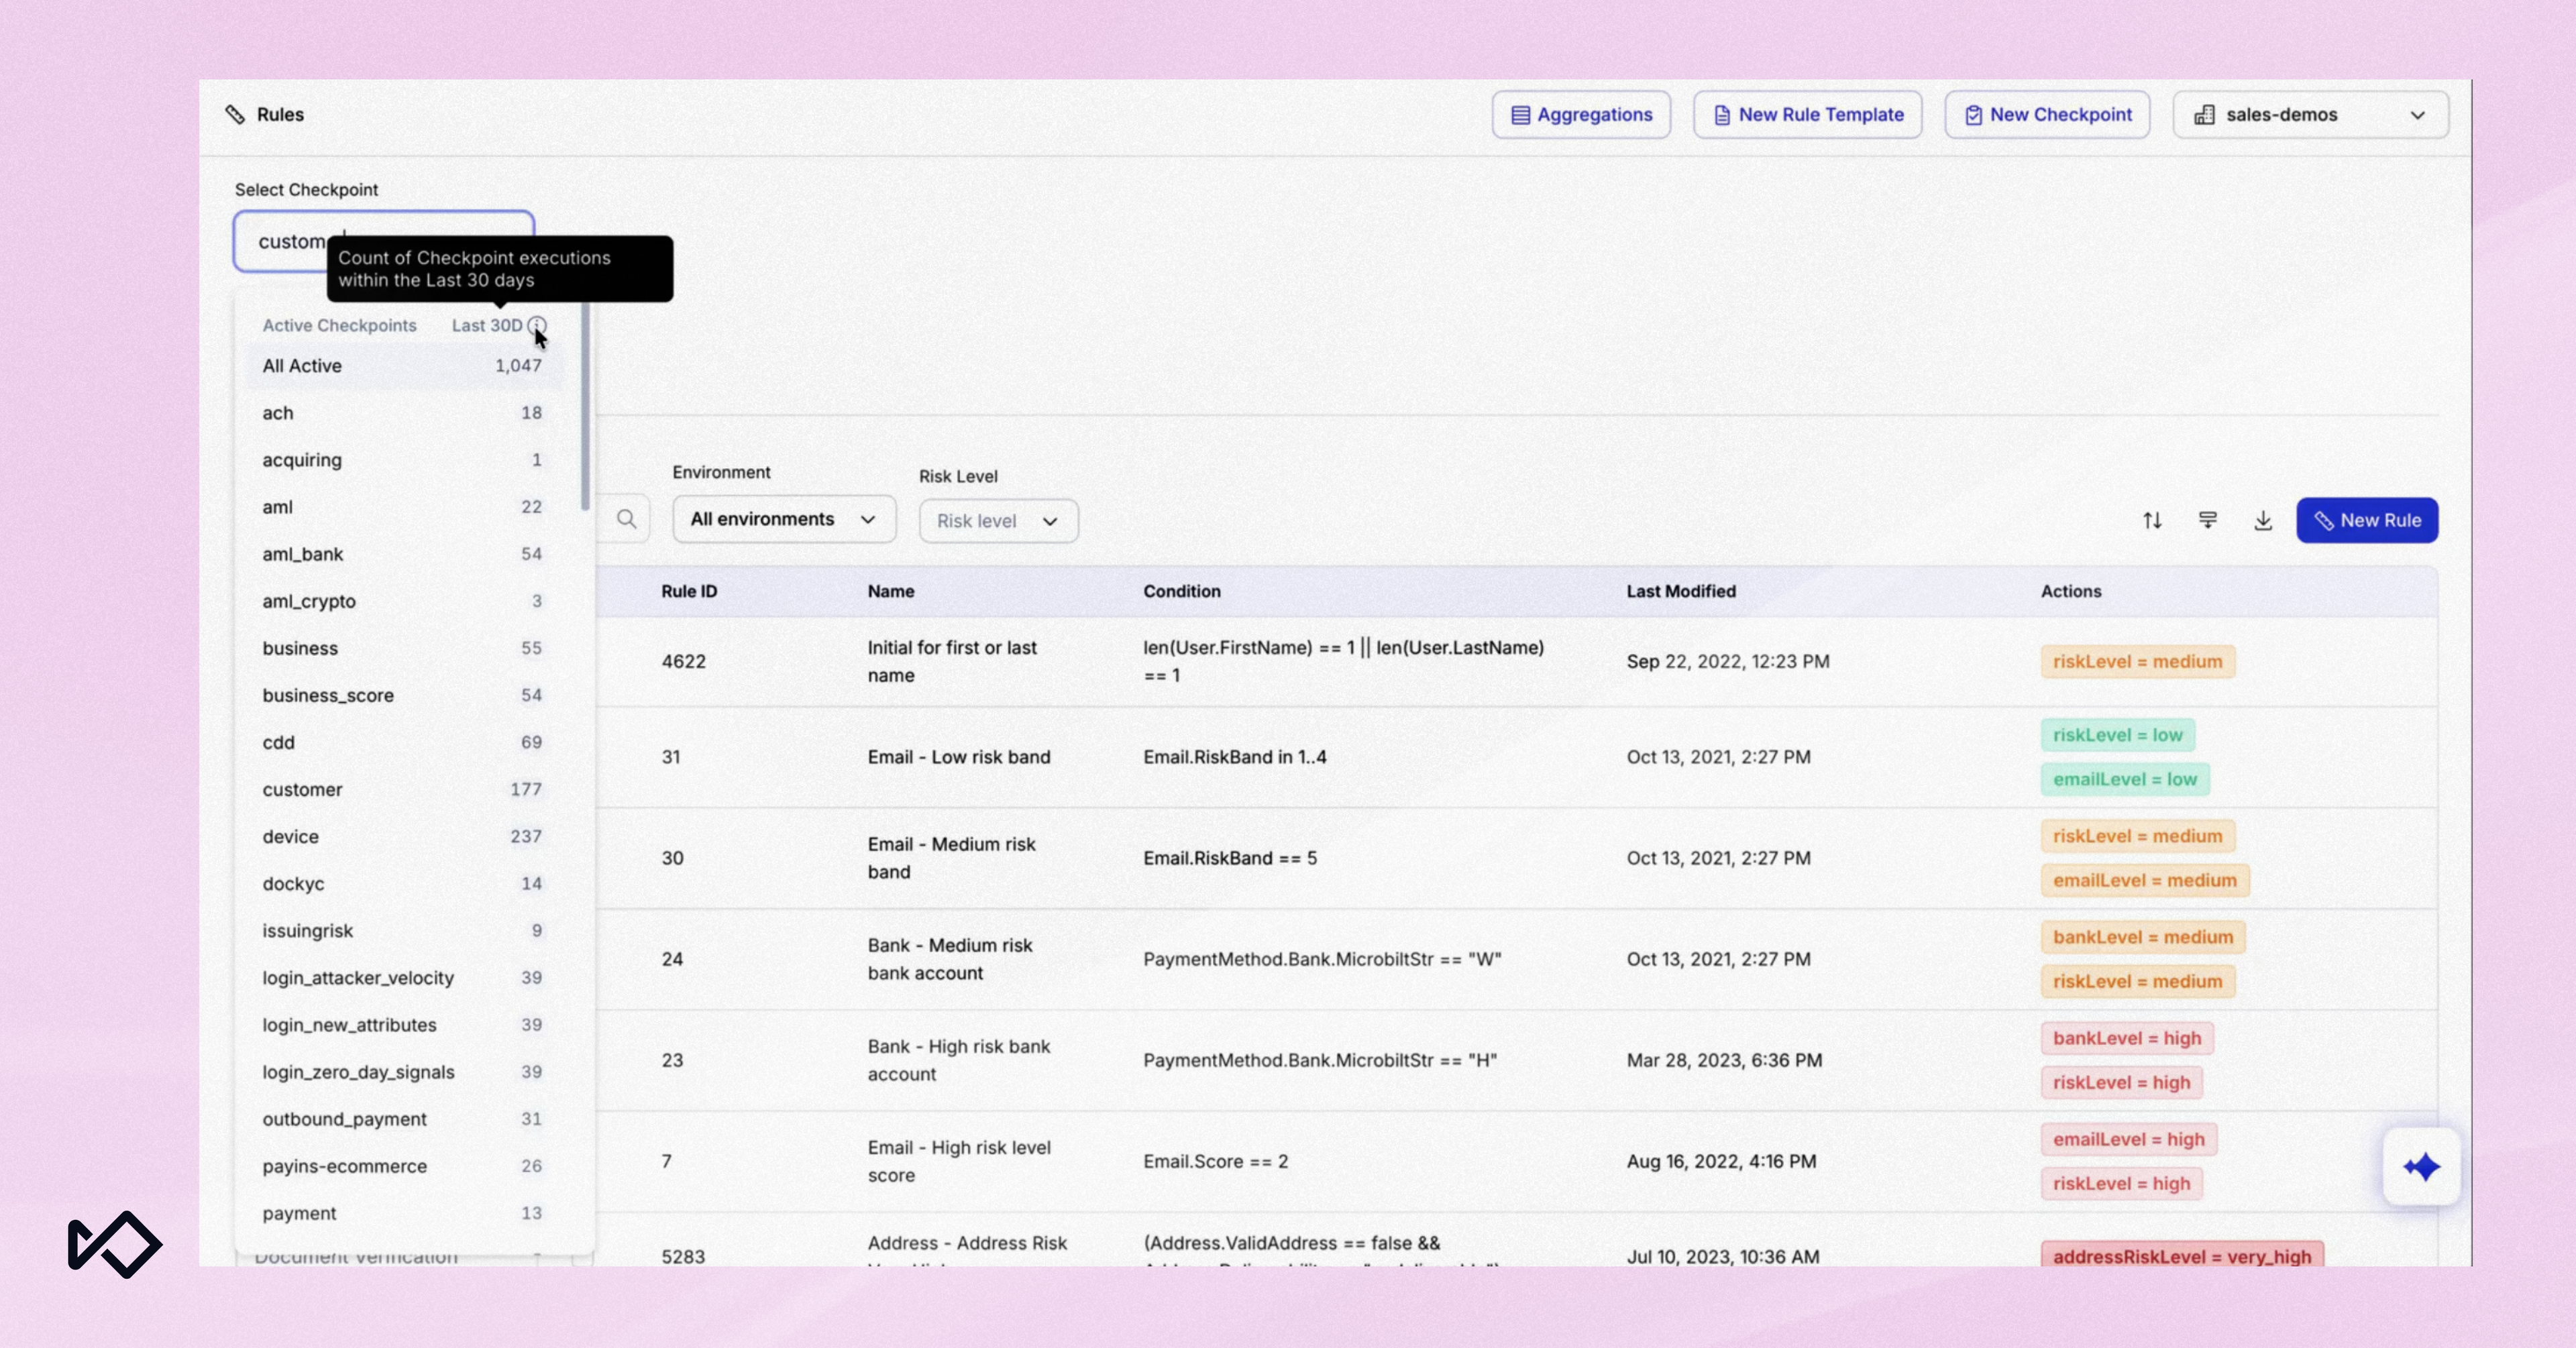Click the New Checkpoint button
This screenshot has width=2576, height=1348.
(x=2047, y=115)
